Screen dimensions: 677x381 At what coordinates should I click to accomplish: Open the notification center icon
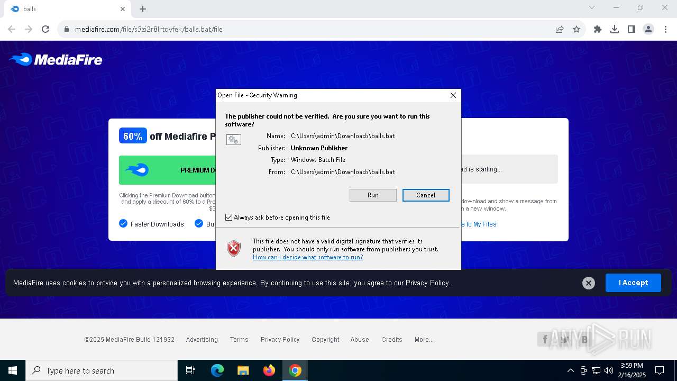pos(660,370)
